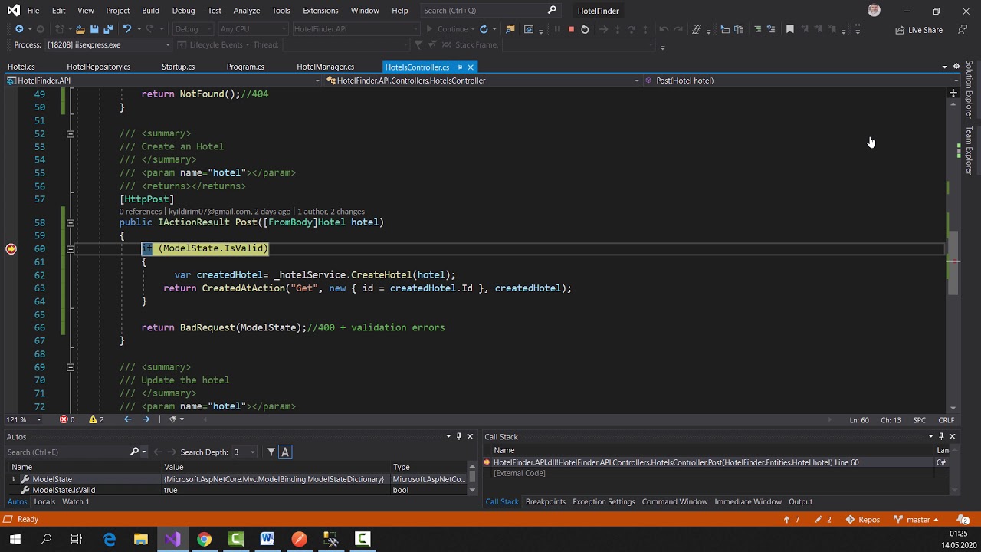The image size is (981, 552).
Task: Click the Undo arrow icon
Action: pos(127,29)
